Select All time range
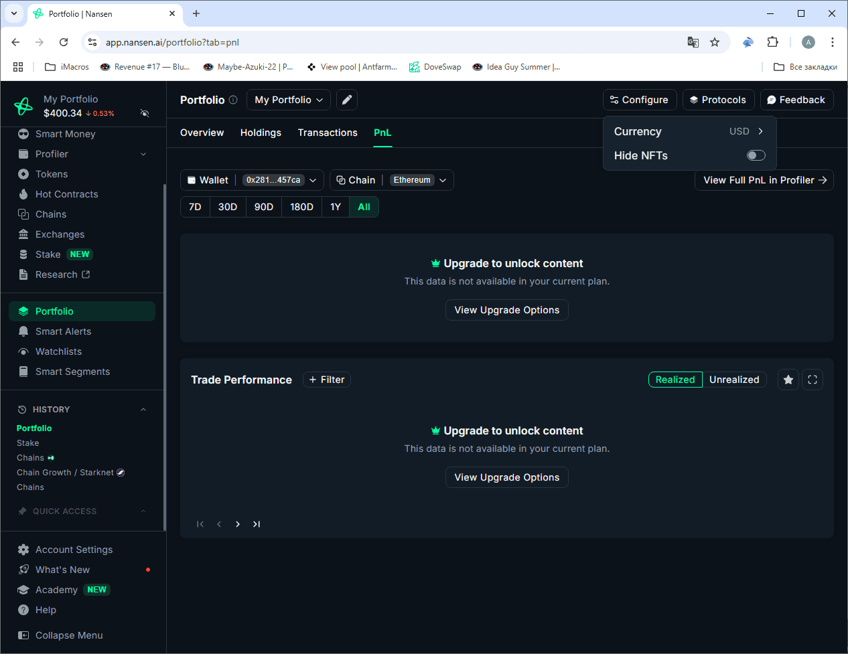848x654 pixels. point(364,207)
